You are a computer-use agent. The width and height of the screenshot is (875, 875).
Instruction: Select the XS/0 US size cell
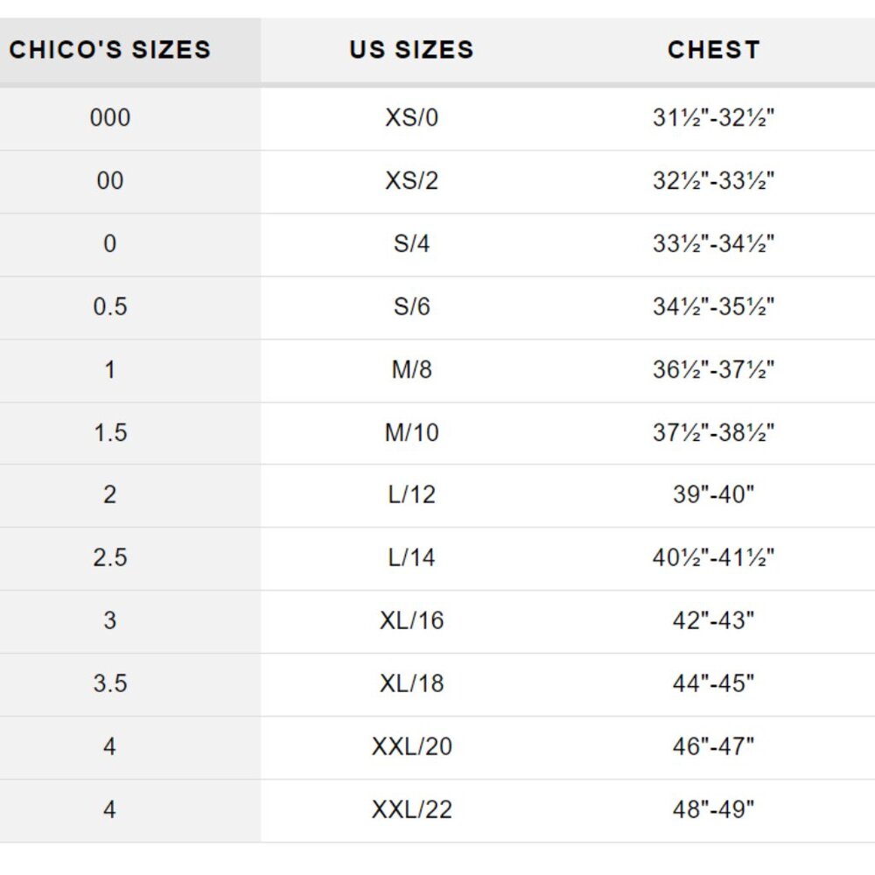[x=412, y=118]
